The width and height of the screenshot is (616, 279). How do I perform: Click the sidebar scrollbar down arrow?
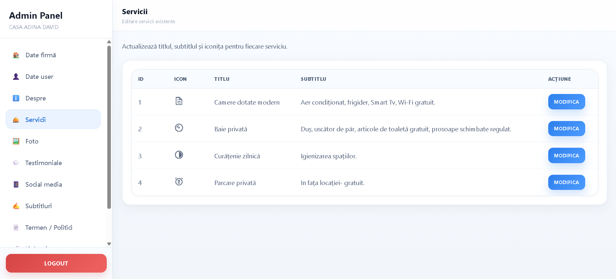point(109,244)
